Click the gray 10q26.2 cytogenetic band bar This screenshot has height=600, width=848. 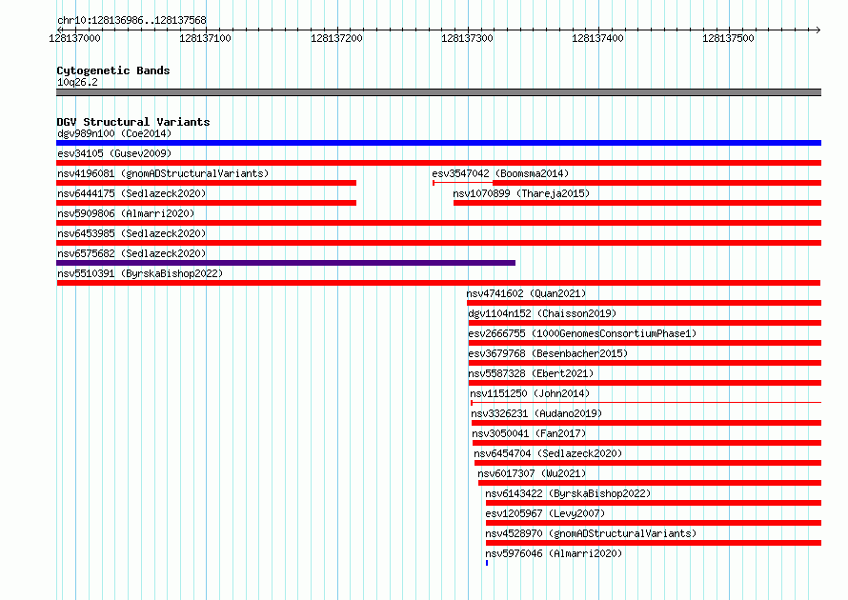[438, 92]
